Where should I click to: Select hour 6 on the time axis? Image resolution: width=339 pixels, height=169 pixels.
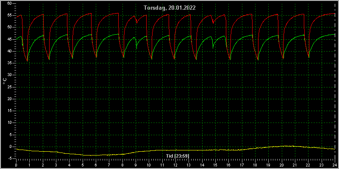click(96, 165)
